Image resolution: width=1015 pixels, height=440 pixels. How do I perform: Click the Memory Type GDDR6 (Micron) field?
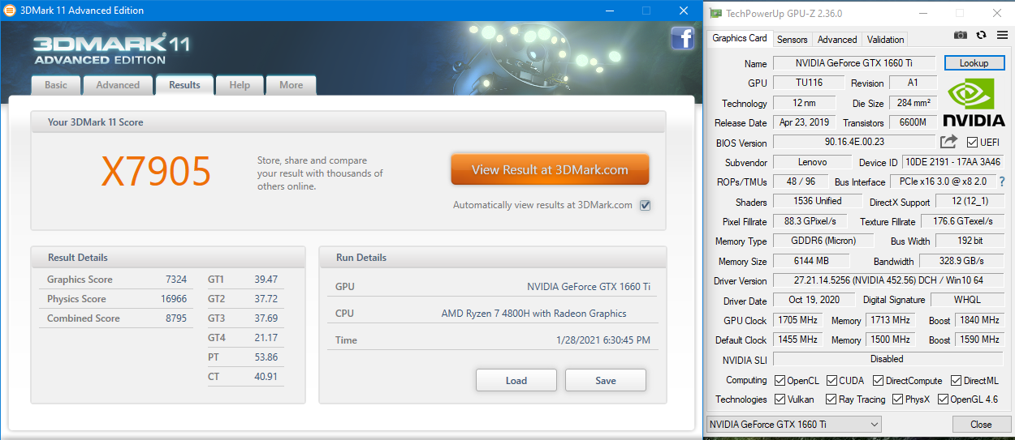[823, 241]
